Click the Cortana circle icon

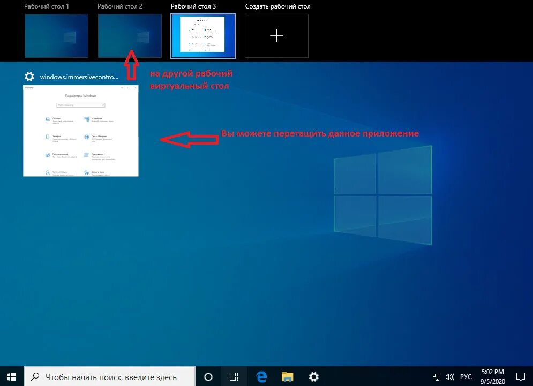[208, 376]
